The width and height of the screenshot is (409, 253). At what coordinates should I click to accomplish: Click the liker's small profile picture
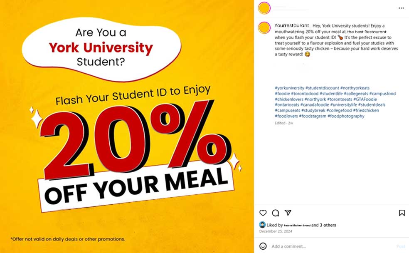point(262,225)
